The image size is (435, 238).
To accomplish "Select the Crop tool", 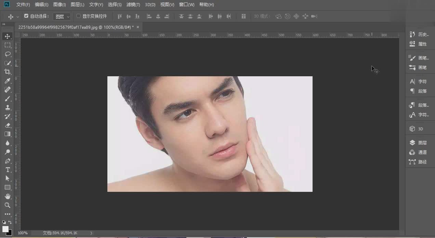I will tap(8, 72).
